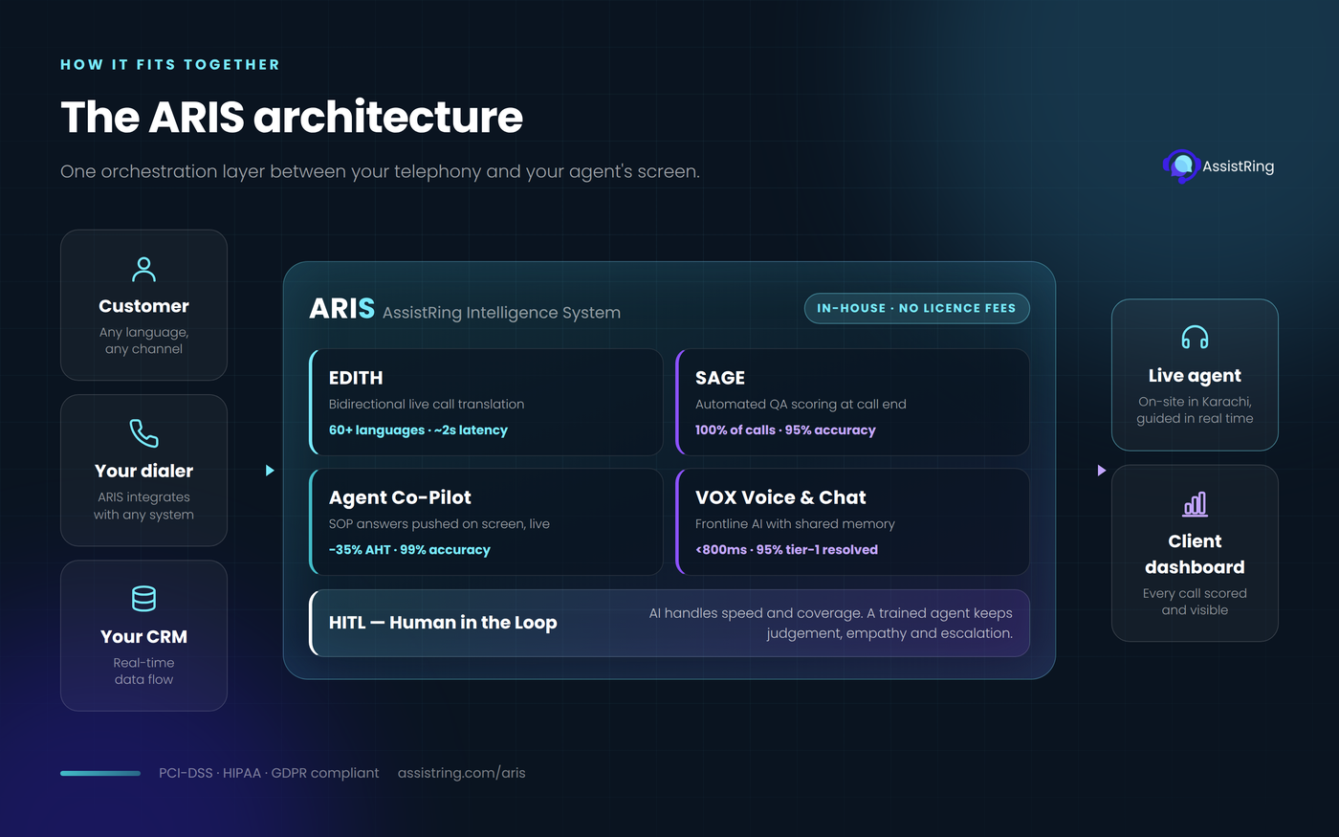Click the SAGE module heading
The height and width of the screenshot is (837, 1339).
pos(720,378)
